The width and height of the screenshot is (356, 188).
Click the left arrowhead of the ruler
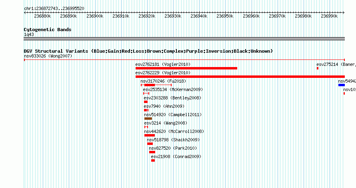[x=25, y=13]
